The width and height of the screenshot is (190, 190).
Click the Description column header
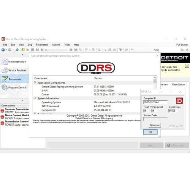[178, 84]
